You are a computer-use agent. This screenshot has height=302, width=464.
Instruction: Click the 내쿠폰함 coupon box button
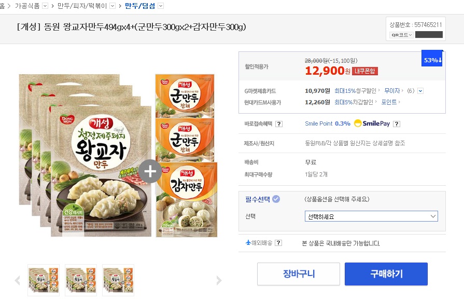tap(365, 71)
